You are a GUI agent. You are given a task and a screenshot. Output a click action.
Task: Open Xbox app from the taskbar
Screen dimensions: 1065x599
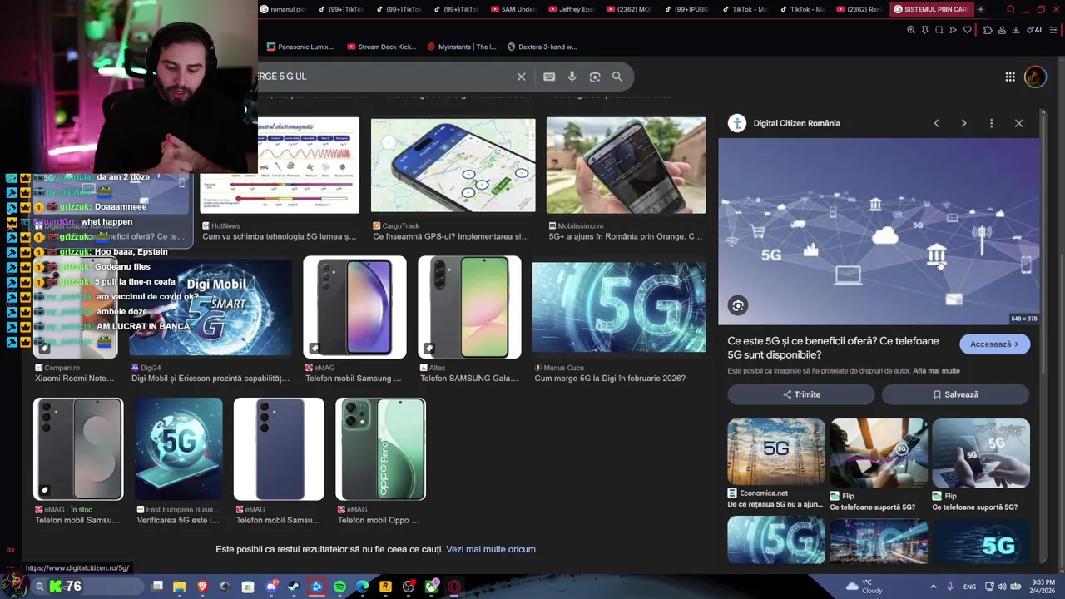click(x=431, y=587)
